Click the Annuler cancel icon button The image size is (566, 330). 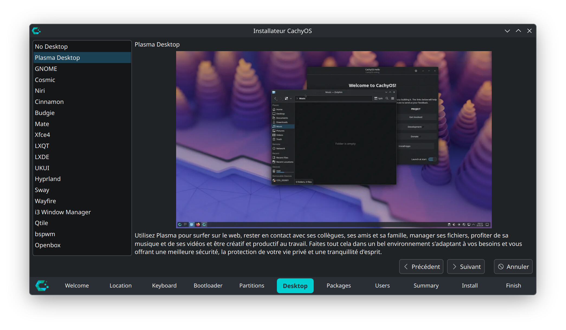[513, 267]
